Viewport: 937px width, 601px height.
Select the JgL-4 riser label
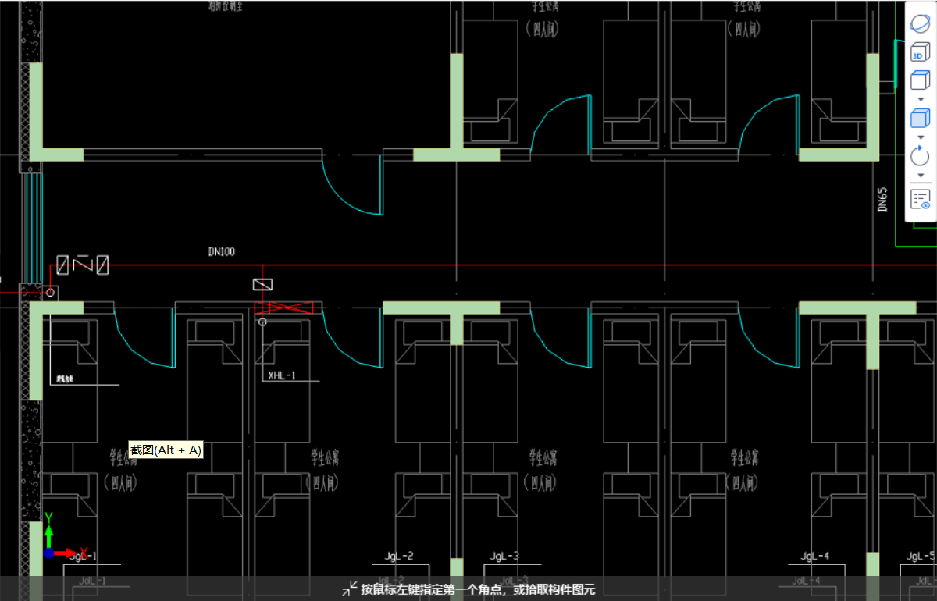click(814, 557)
